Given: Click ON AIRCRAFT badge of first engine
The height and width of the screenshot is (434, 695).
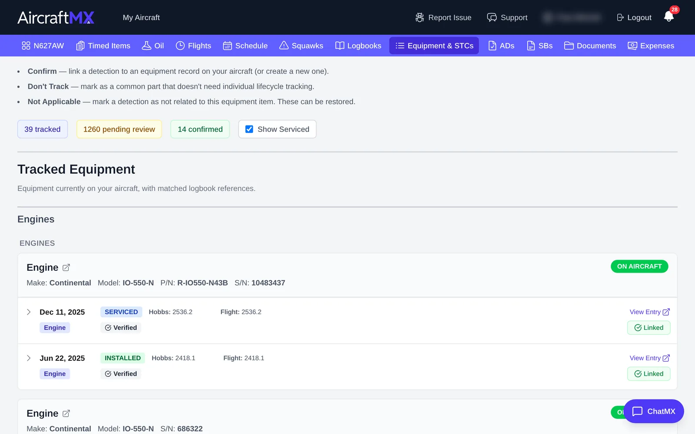Looking at the screenshot, I should point(639,266).
